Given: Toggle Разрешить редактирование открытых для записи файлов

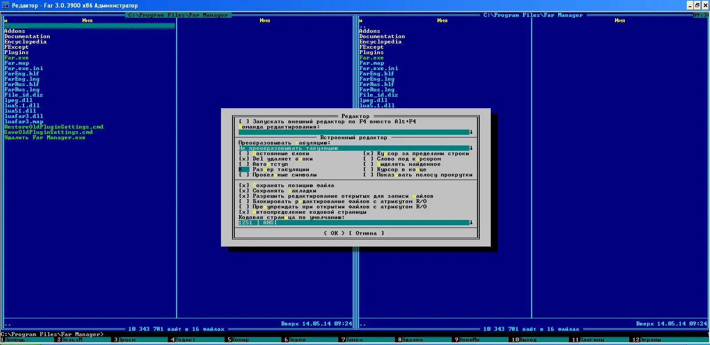Looking at the screenshot, I should pyautogui.click(x=244, y=196).
